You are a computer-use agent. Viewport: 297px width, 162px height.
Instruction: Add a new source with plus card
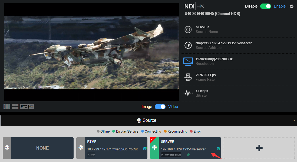coord(259,148)
